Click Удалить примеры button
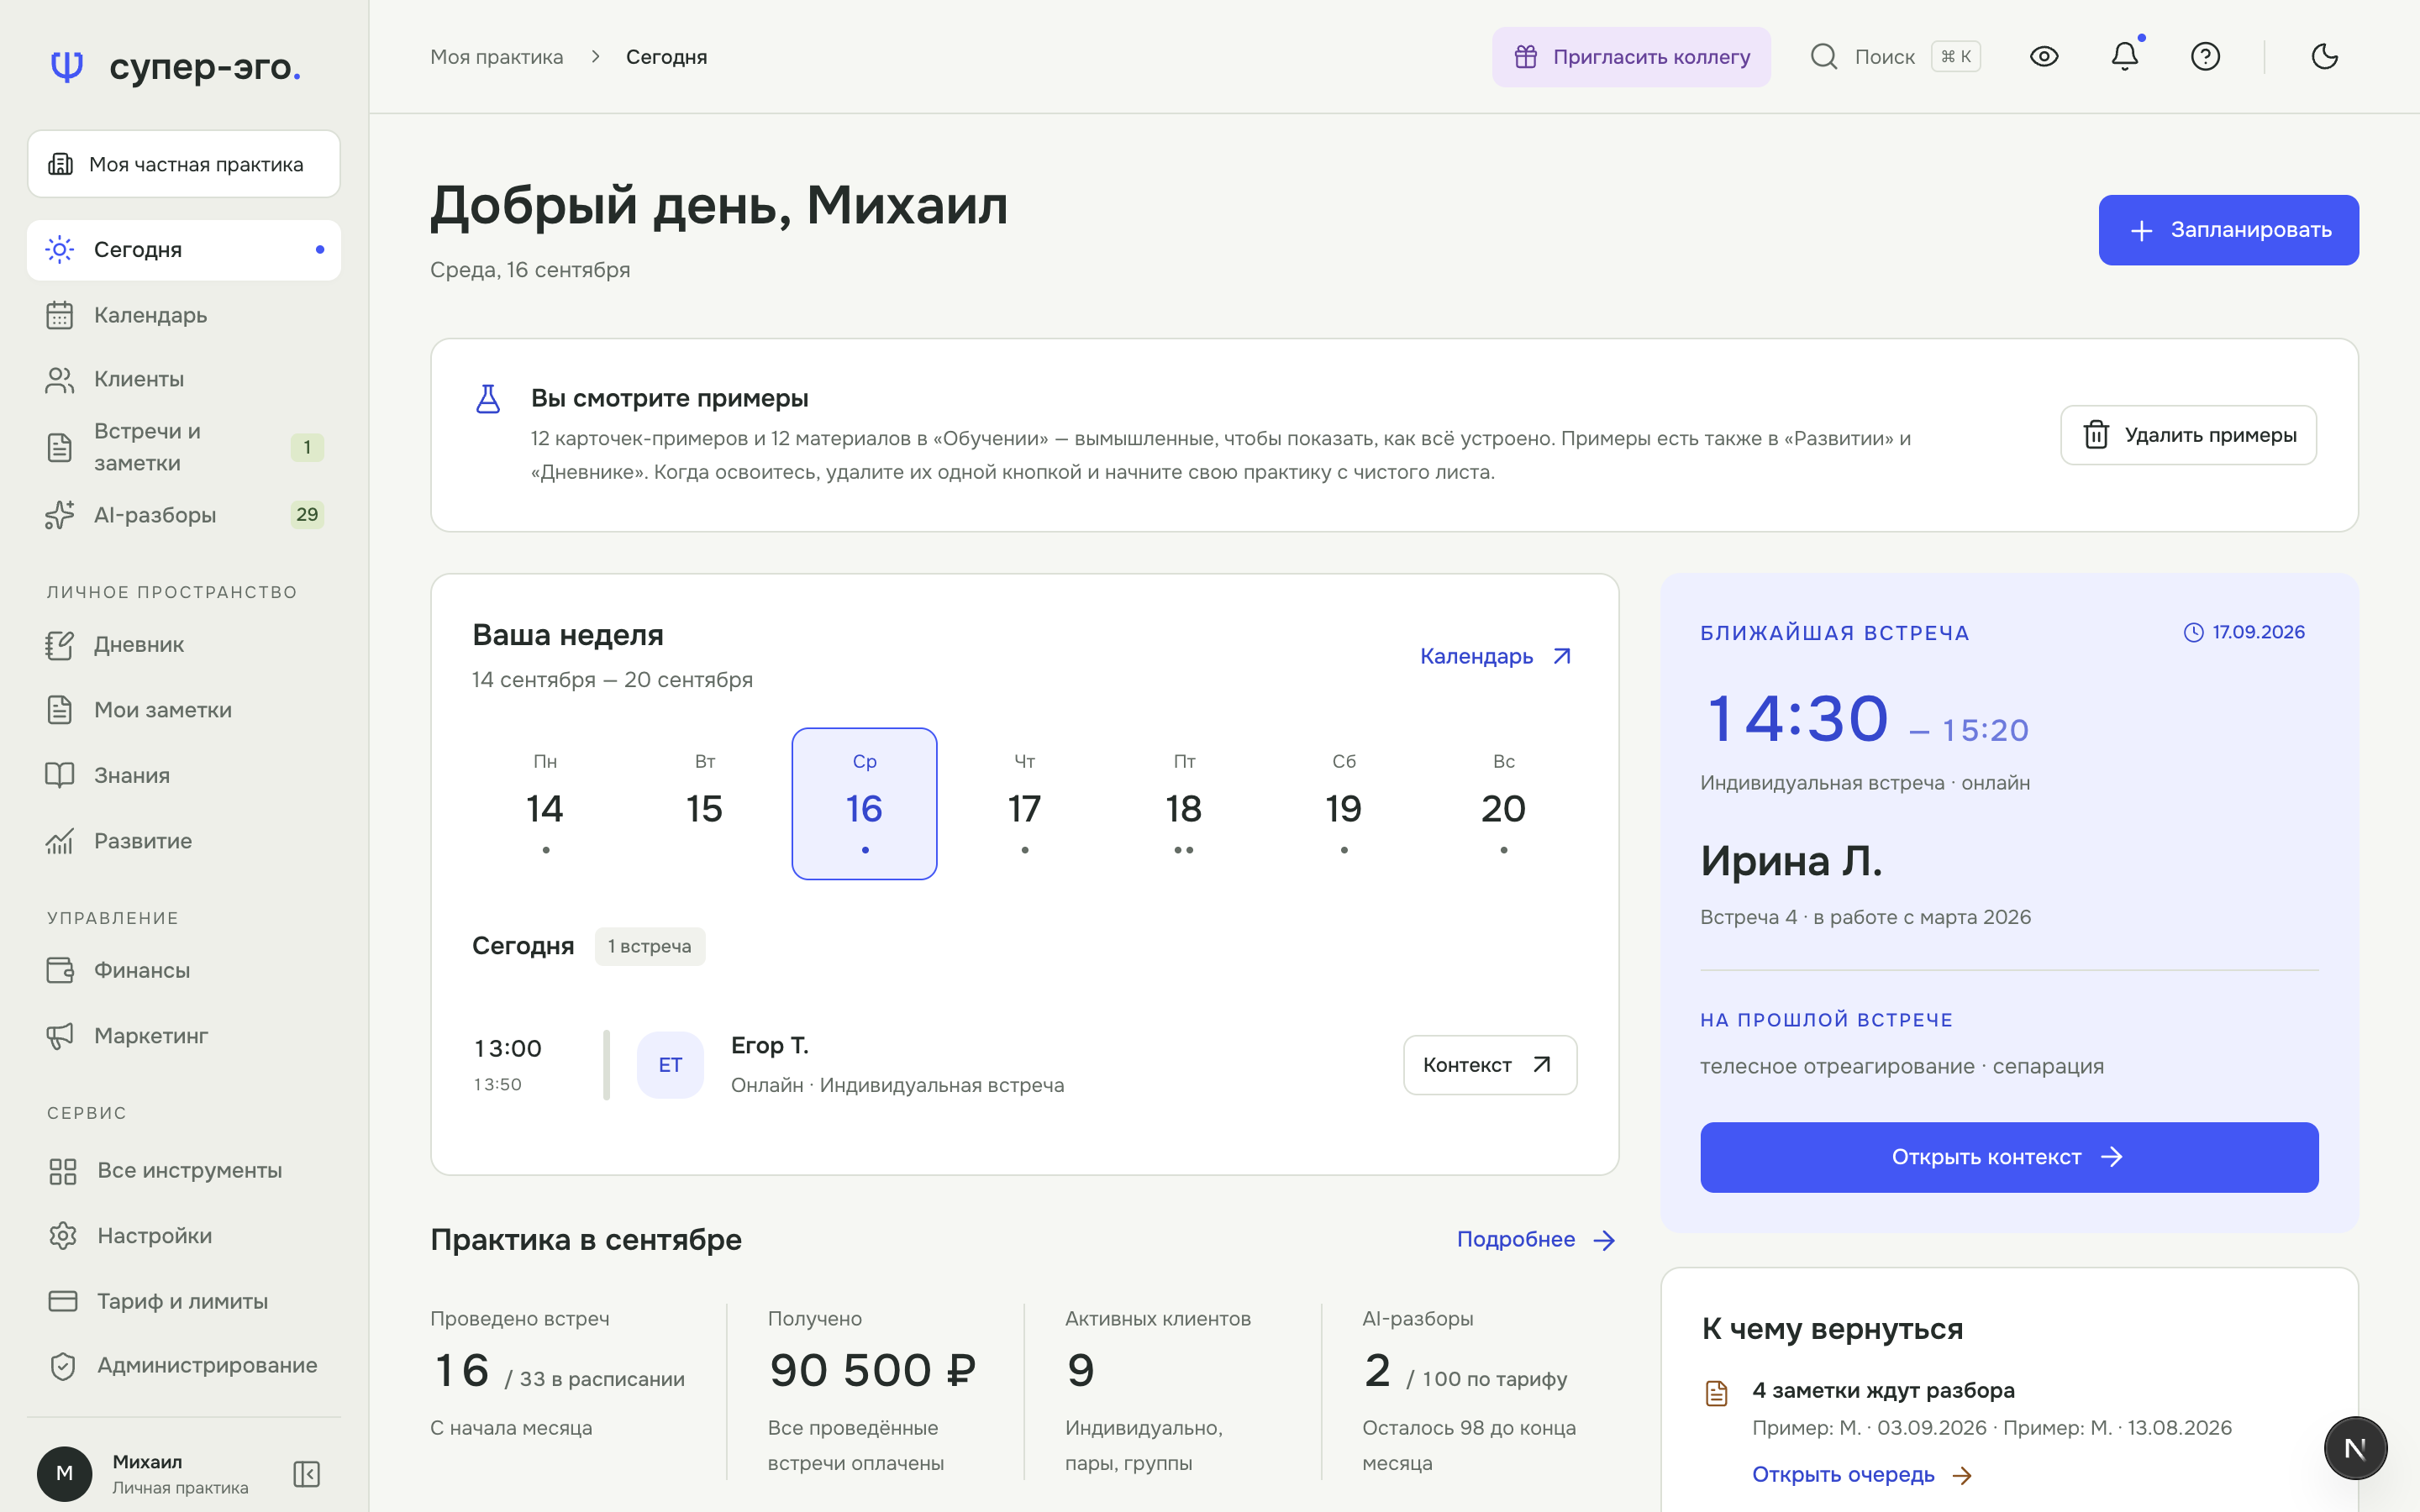 click(x=2188, y=435)
